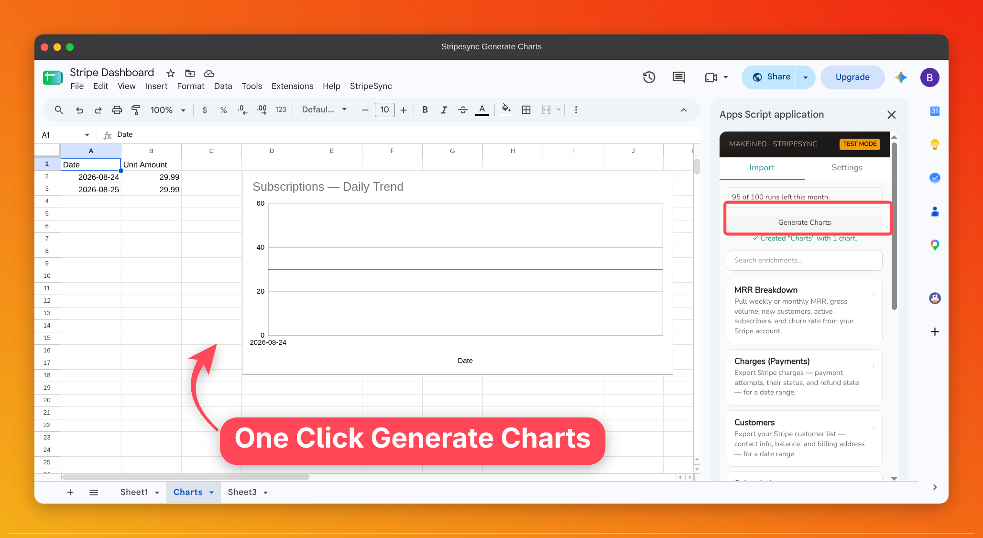Open the fill color picker
This screenshot has height=538, width=983.
[506, 110]
